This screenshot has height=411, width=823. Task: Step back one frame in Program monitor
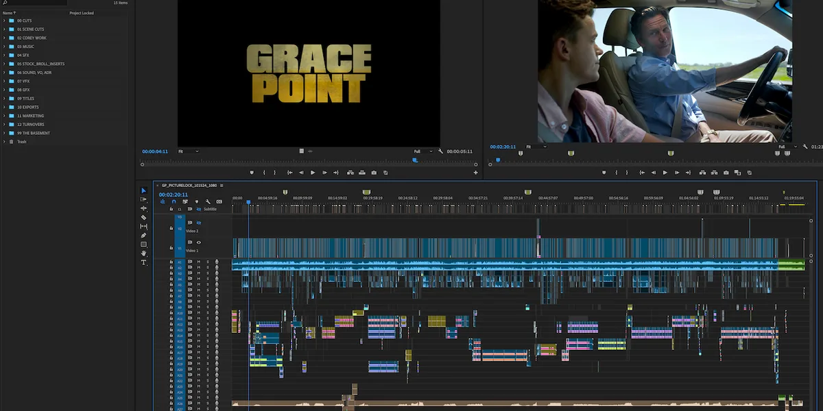[653, 173]
